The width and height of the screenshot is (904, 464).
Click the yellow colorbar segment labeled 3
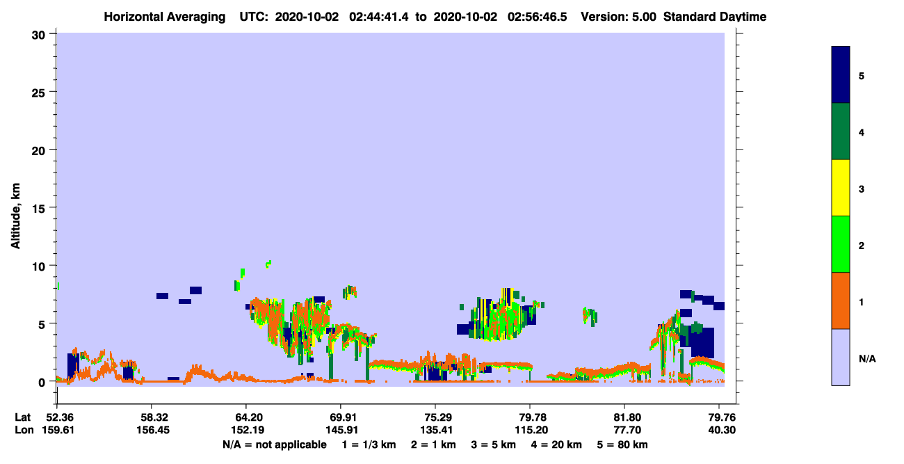pos(841,188)
